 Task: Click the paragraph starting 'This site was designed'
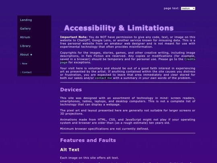pos(128,101)
